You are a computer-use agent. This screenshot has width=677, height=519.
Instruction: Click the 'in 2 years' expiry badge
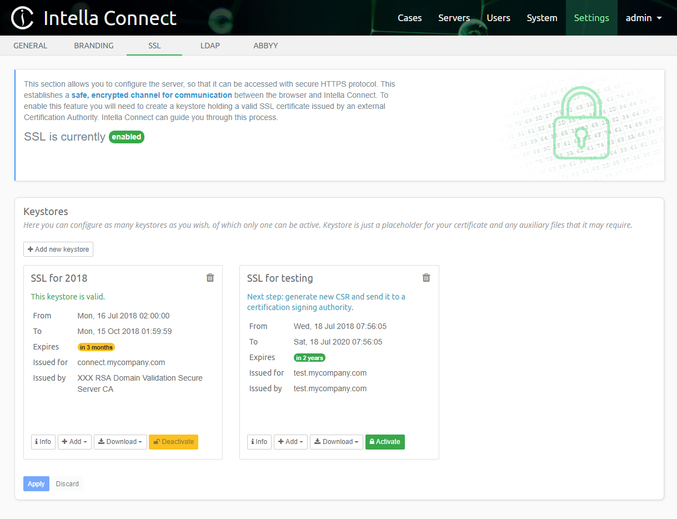click(x=309, y=357)
